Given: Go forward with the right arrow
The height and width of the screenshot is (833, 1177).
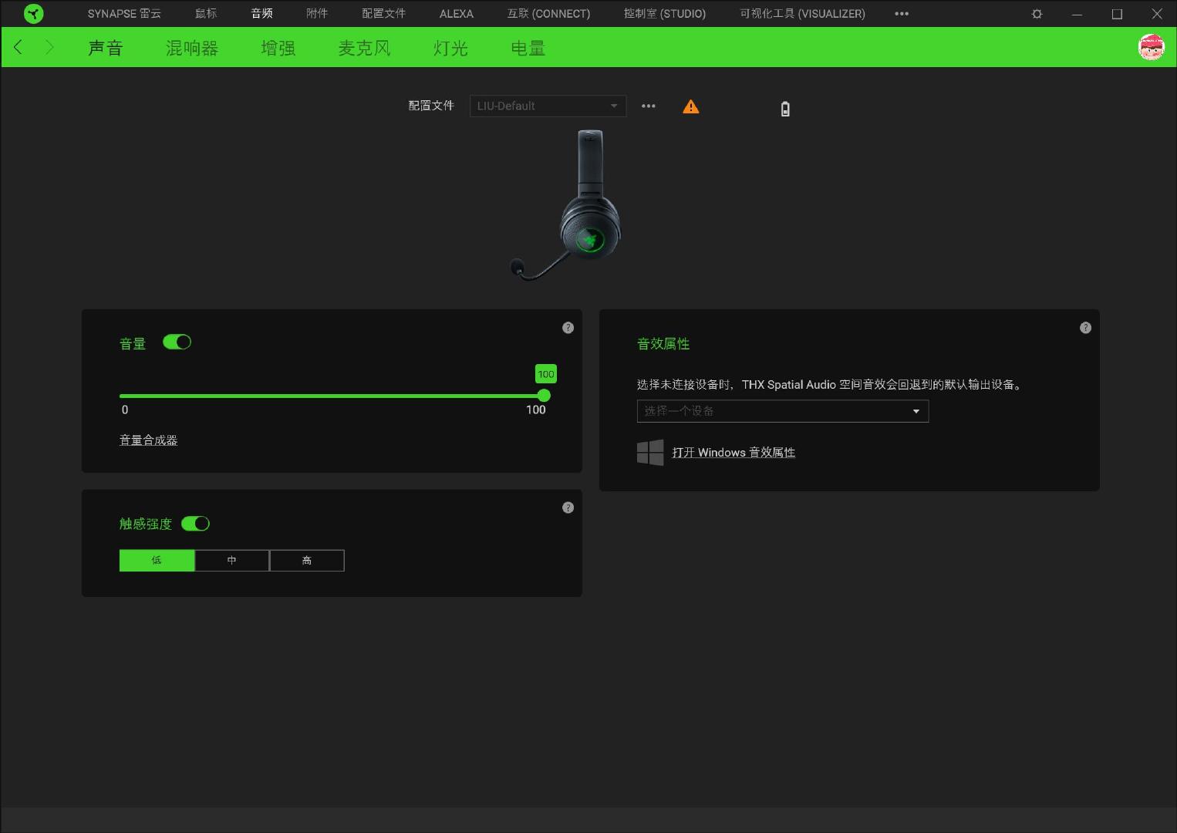Looking at the screenshot, I should click(x=50, y=47).
